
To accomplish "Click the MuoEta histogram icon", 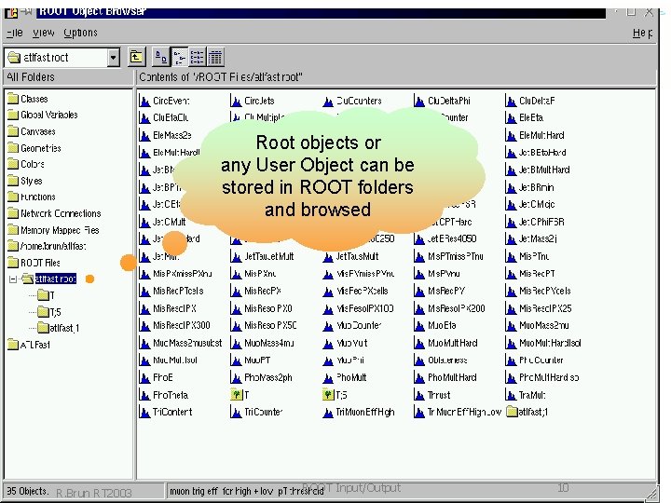I will [x=419, y=325].
